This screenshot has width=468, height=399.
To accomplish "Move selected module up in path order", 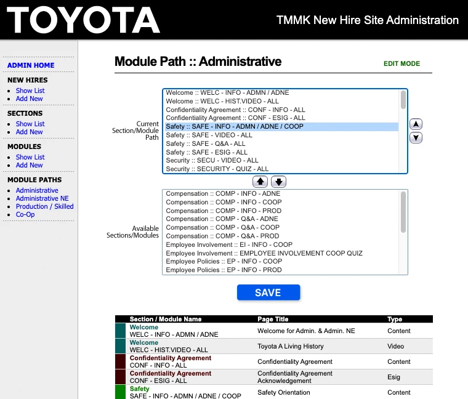I will pyautogui.click(x=416, y=124).
